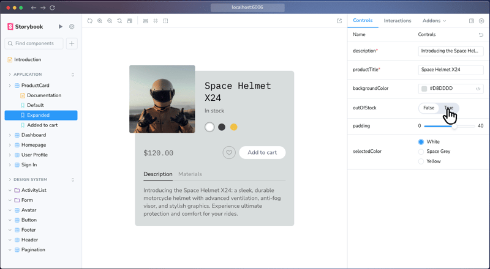Image resolution: width=490 pixels, height=269 pixels.
Task: Click the padding slider handle
Action: click(454, 127)
